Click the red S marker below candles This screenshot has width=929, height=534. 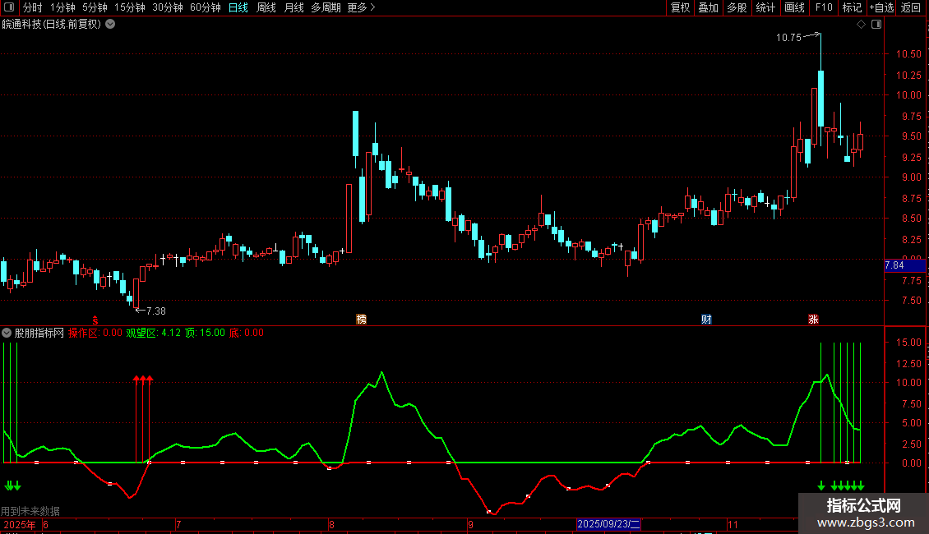coord(95,320)
